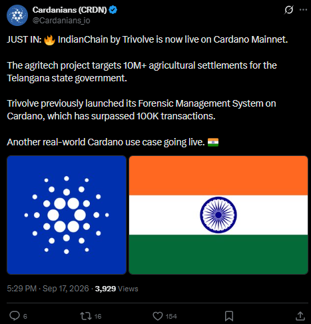The width and height of the screenshot is (311, 324).
Task: Open the @Cardanians_io handle link
Action: [61, 21]
